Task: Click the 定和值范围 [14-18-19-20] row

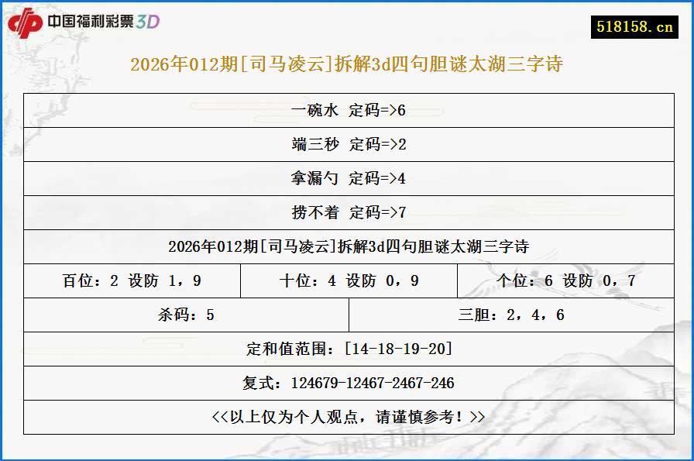Action: [349, 349]
